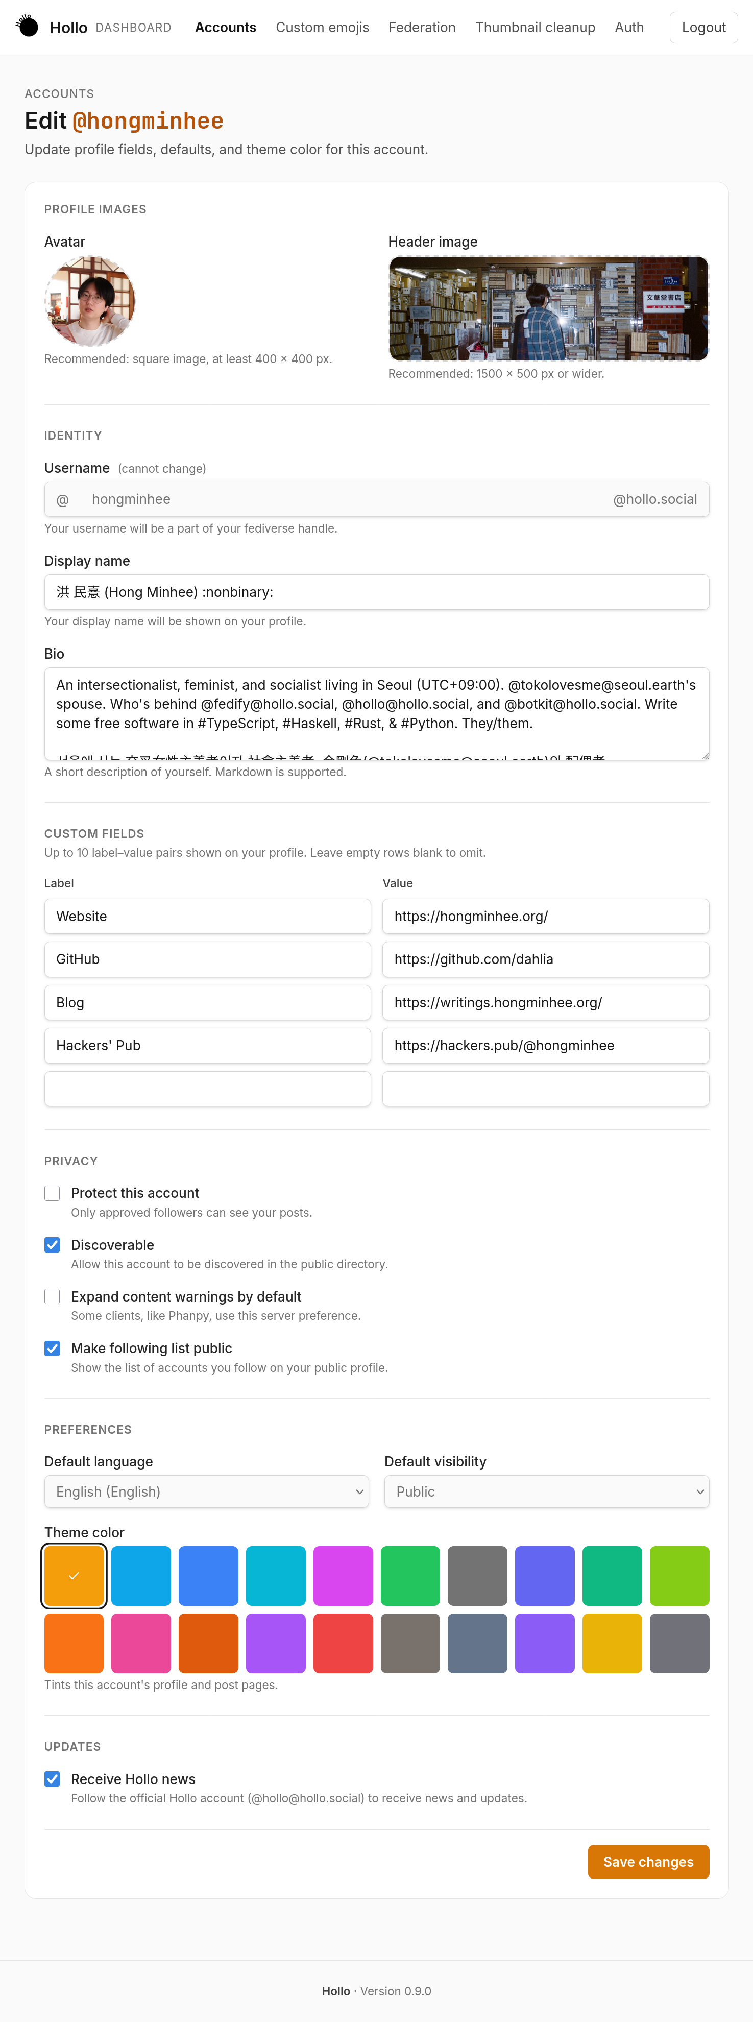Choose the pink theme color swatch
The width and height of the screenshot is (753, 2022).
[x=141, y=1644]
